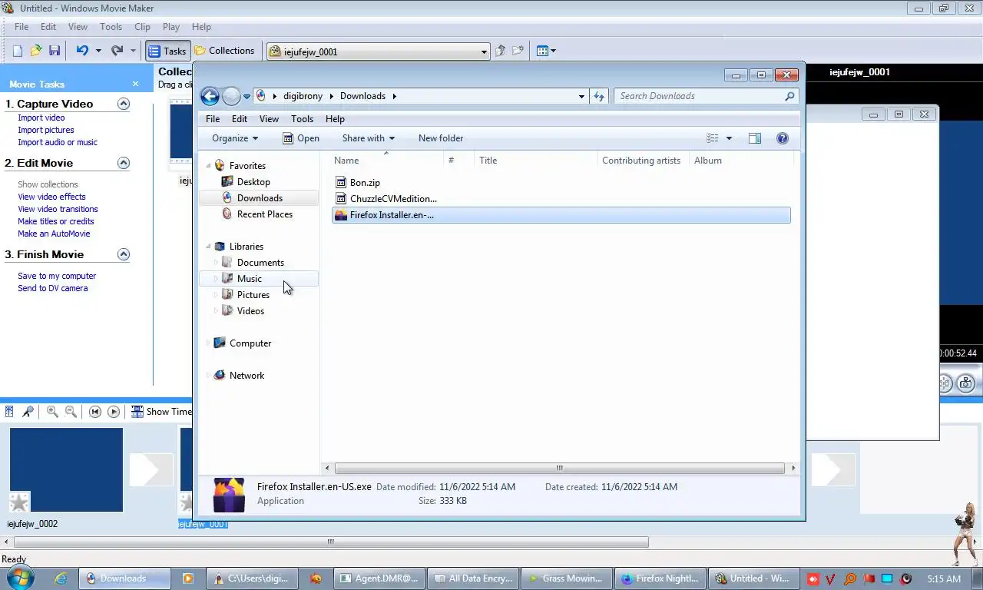Open Movie Maker Play menu
Image resolution: width=983 pixels, height=590 pixels.
[x=171, y=27]
